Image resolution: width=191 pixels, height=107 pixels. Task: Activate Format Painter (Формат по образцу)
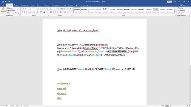point(13,13)
